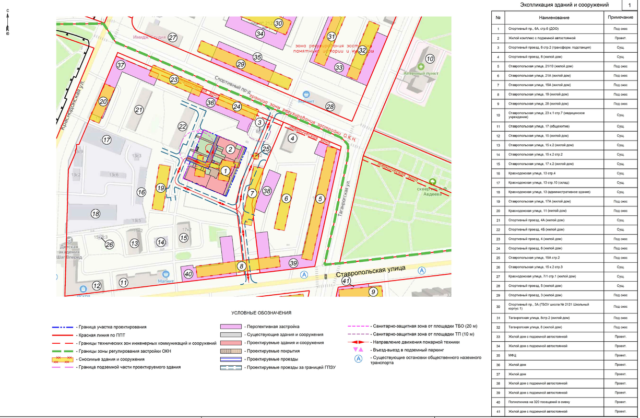
Task: Select map marker 12 at bottom-left of plan
Action: coord(97,285)
